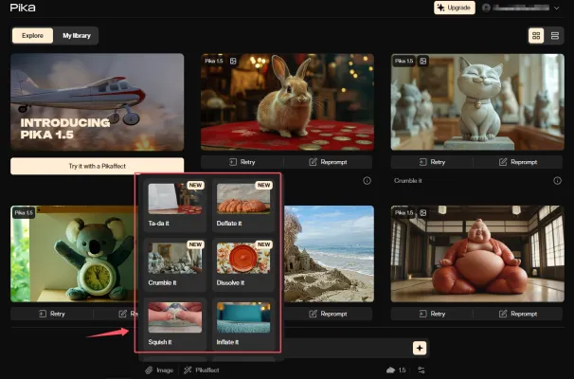Click Try it with a Pikaffect
Image resolution: width=574 pixels, height=379 pixels.
pos(98,166)
